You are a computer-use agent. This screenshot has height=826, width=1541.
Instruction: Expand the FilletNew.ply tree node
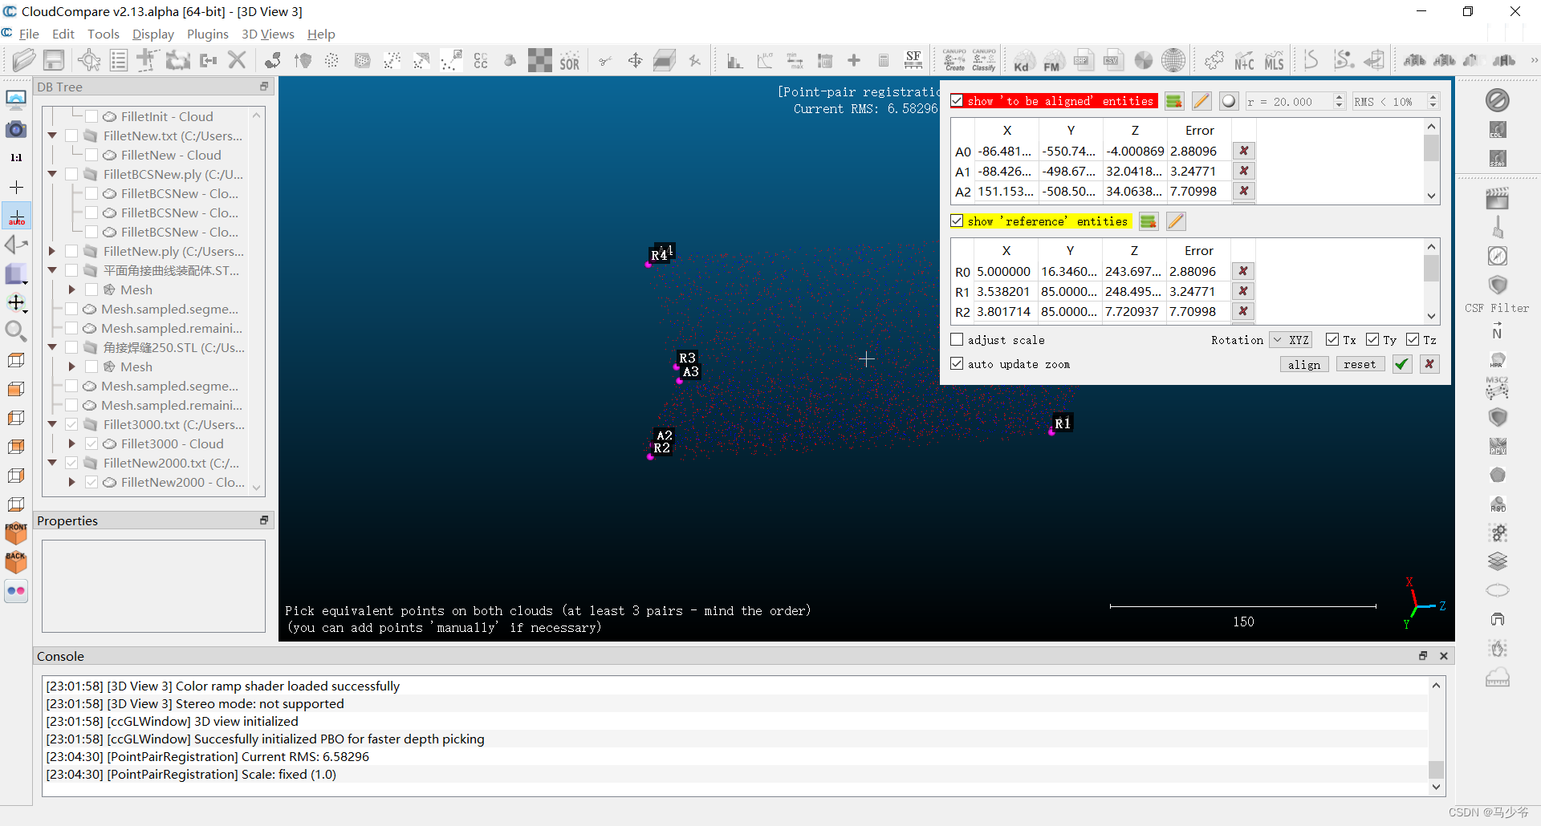(52, 251)
